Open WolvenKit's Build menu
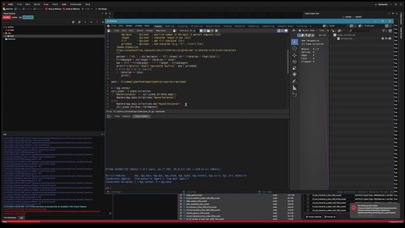The width and height of the screenshot is (405, 228). (37, 4)
